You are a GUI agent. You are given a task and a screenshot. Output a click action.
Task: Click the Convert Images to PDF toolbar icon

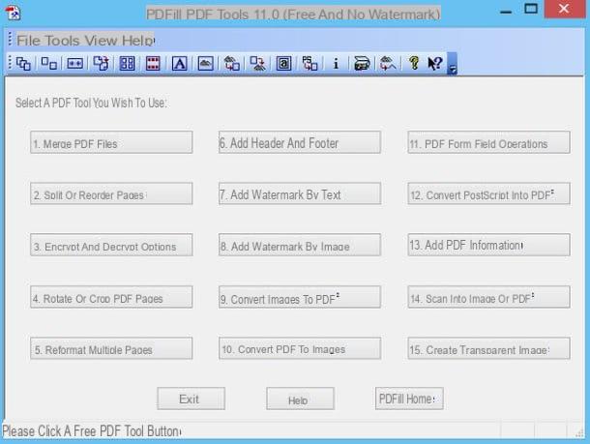[x=231, y=63]
